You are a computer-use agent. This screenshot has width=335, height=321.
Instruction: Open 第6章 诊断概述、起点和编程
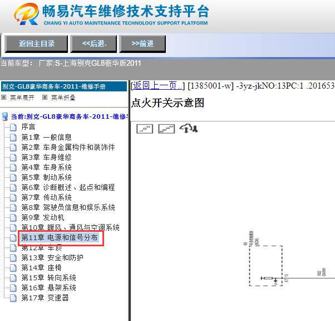68,187
